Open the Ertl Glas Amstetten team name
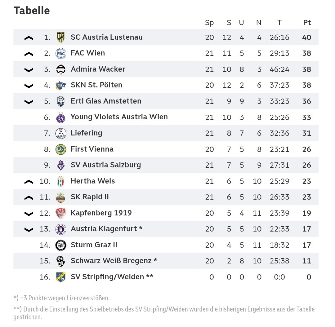The width and height of the screenshot is (335, 327). [106, 101]
